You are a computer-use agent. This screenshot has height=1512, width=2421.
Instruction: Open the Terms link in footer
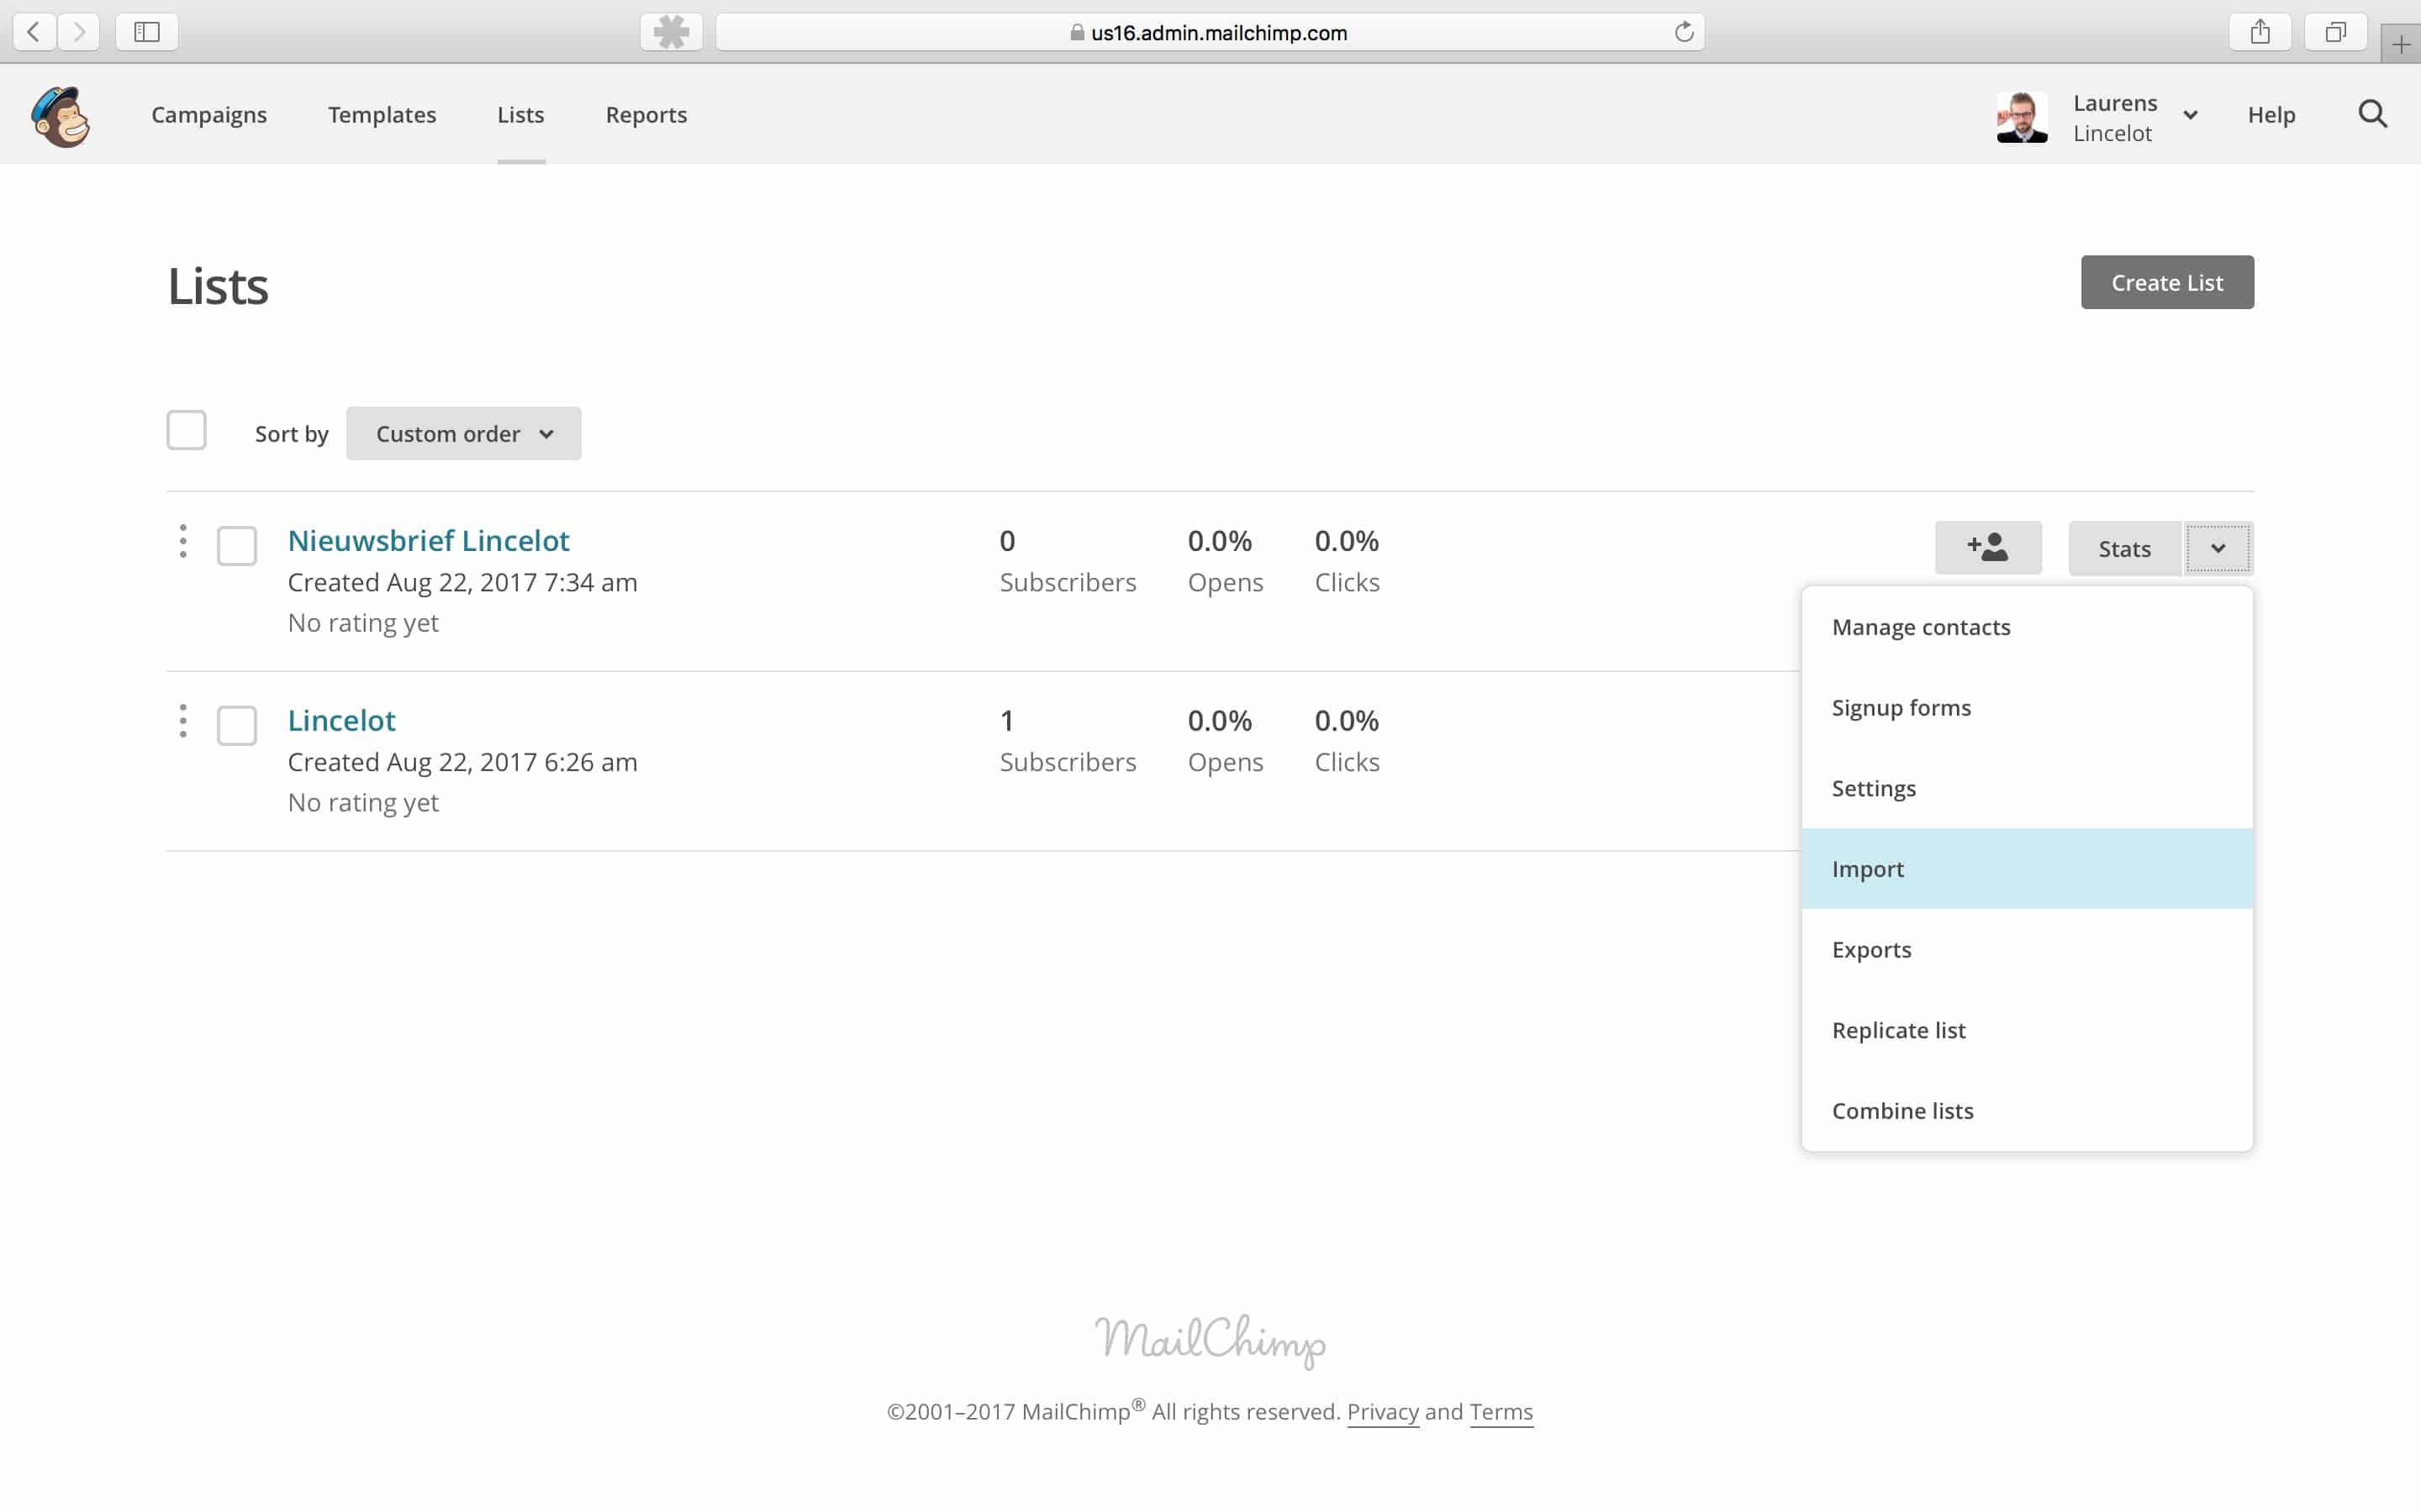pos(1501,1411)
